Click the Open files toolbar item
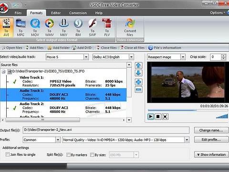The height and width of the screenshot is (172, 229). pos(12,48)
